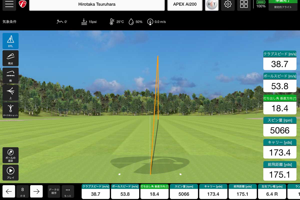Open the データの順序 data order options
The height and width of the screenshot is (200, 300).
click(54, 191)
